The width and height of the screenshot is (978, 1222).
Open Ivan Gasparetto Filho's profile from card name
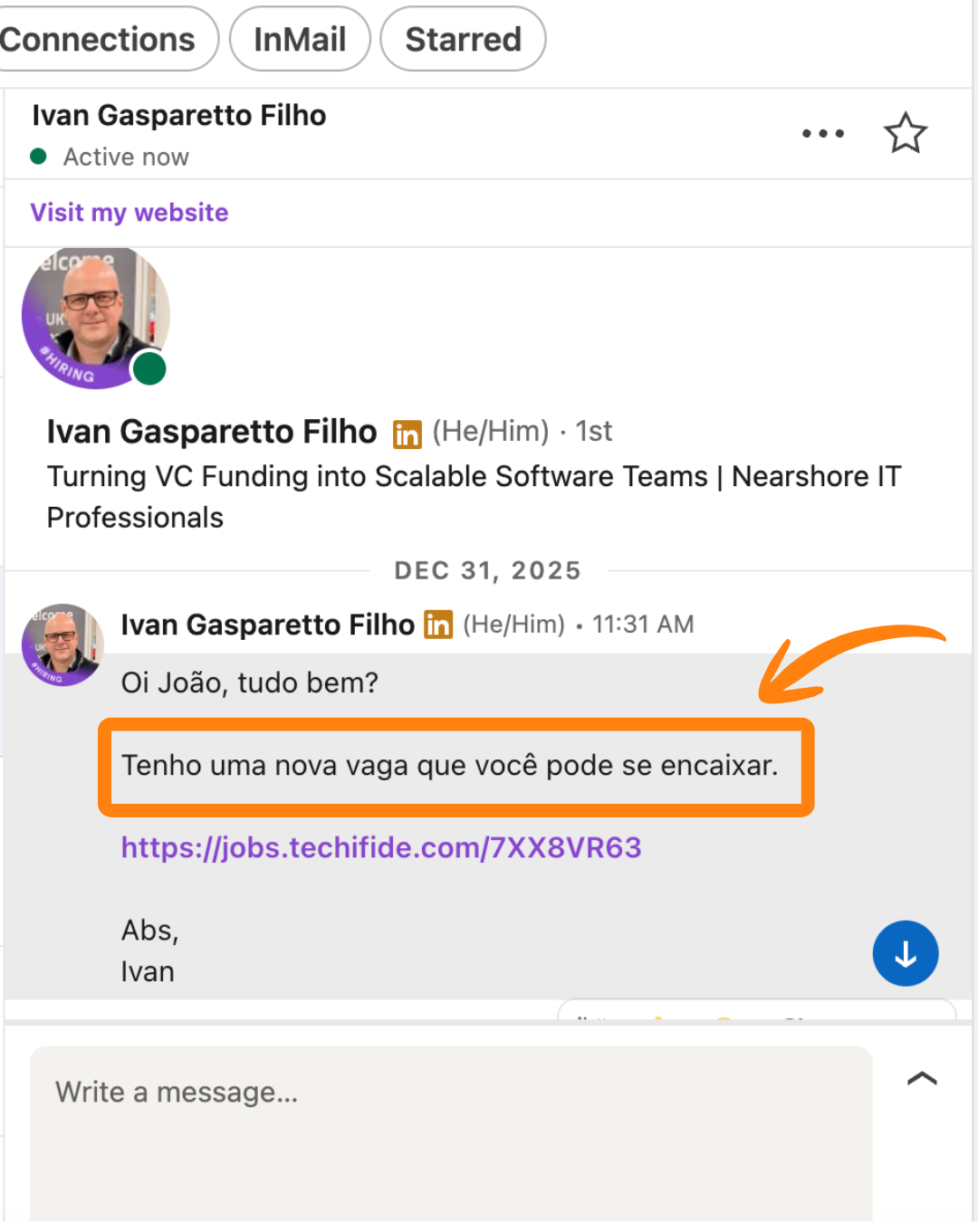pyautogui.click(x=212, y=432)
